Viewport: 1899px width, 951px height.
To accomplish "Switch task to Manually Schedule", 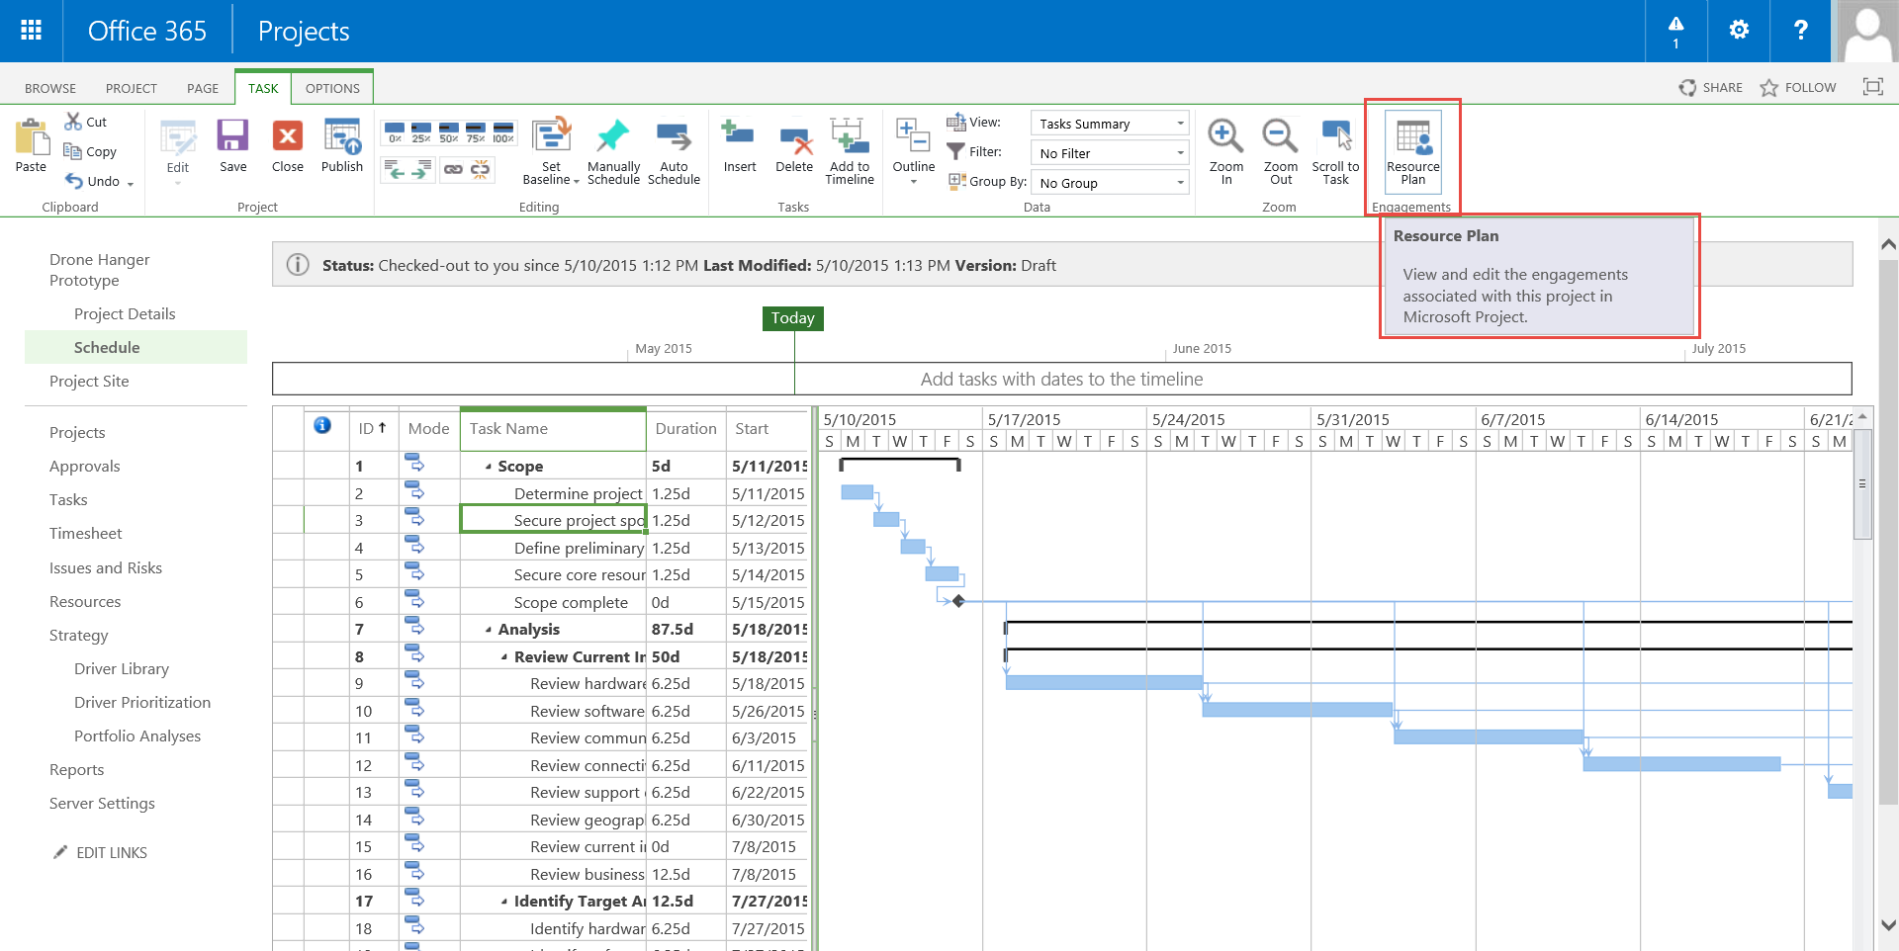I will point(613,151).
